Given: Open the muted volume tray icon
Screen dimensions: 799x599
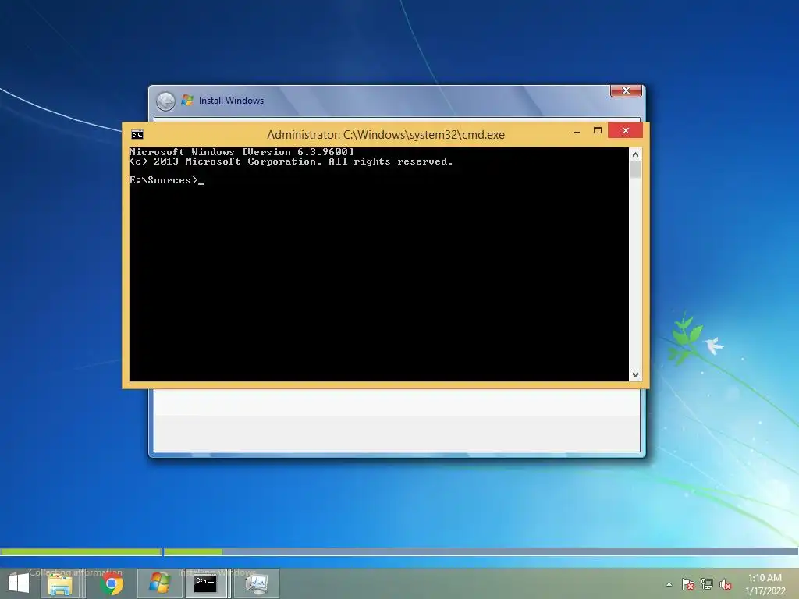Looking at the screenshot, I should [726, 584].
